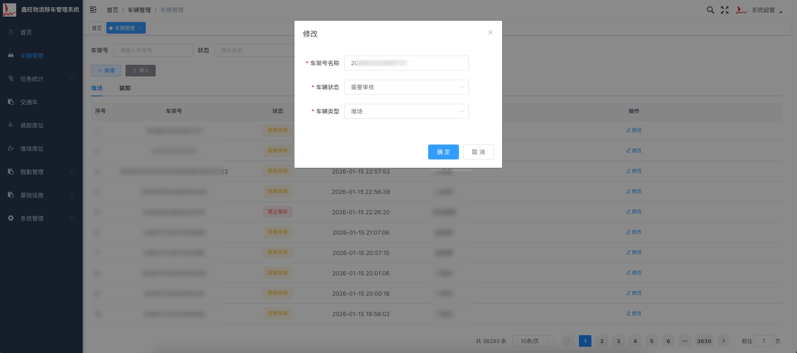The height and width of the screenshot is (353, 797).
Task: Click the pagination ellipsis button
Action: pos(685,341)
